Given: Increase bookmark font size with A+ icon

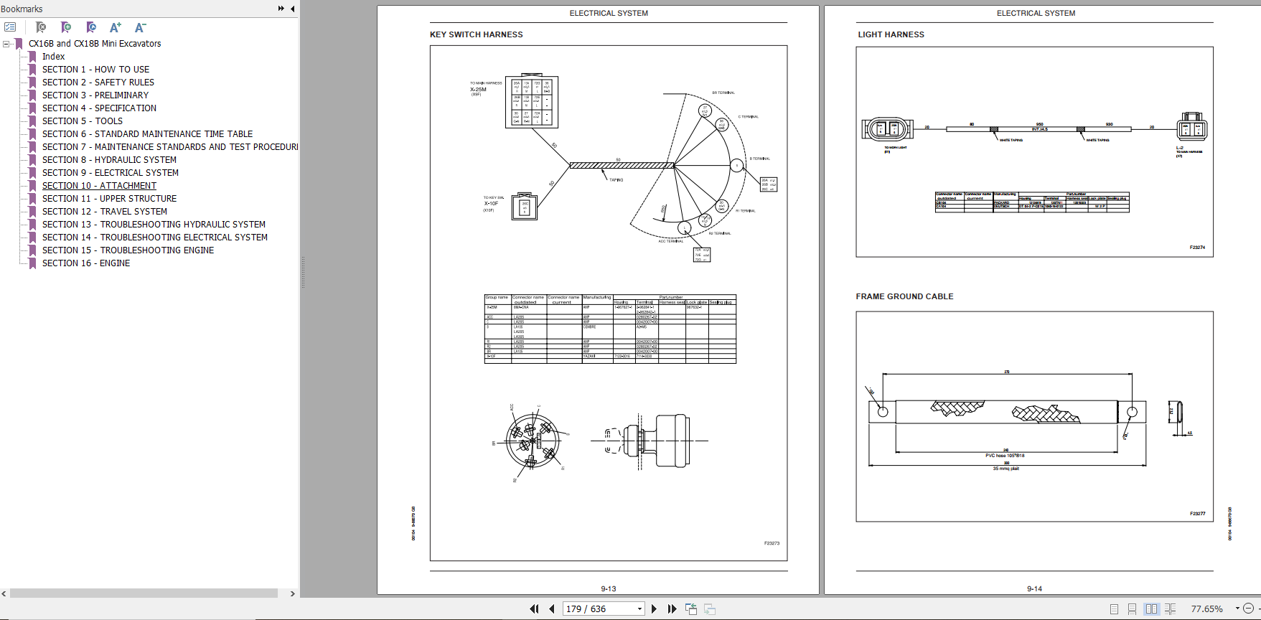Looking at the screenshot, I should tap(115, 27).
